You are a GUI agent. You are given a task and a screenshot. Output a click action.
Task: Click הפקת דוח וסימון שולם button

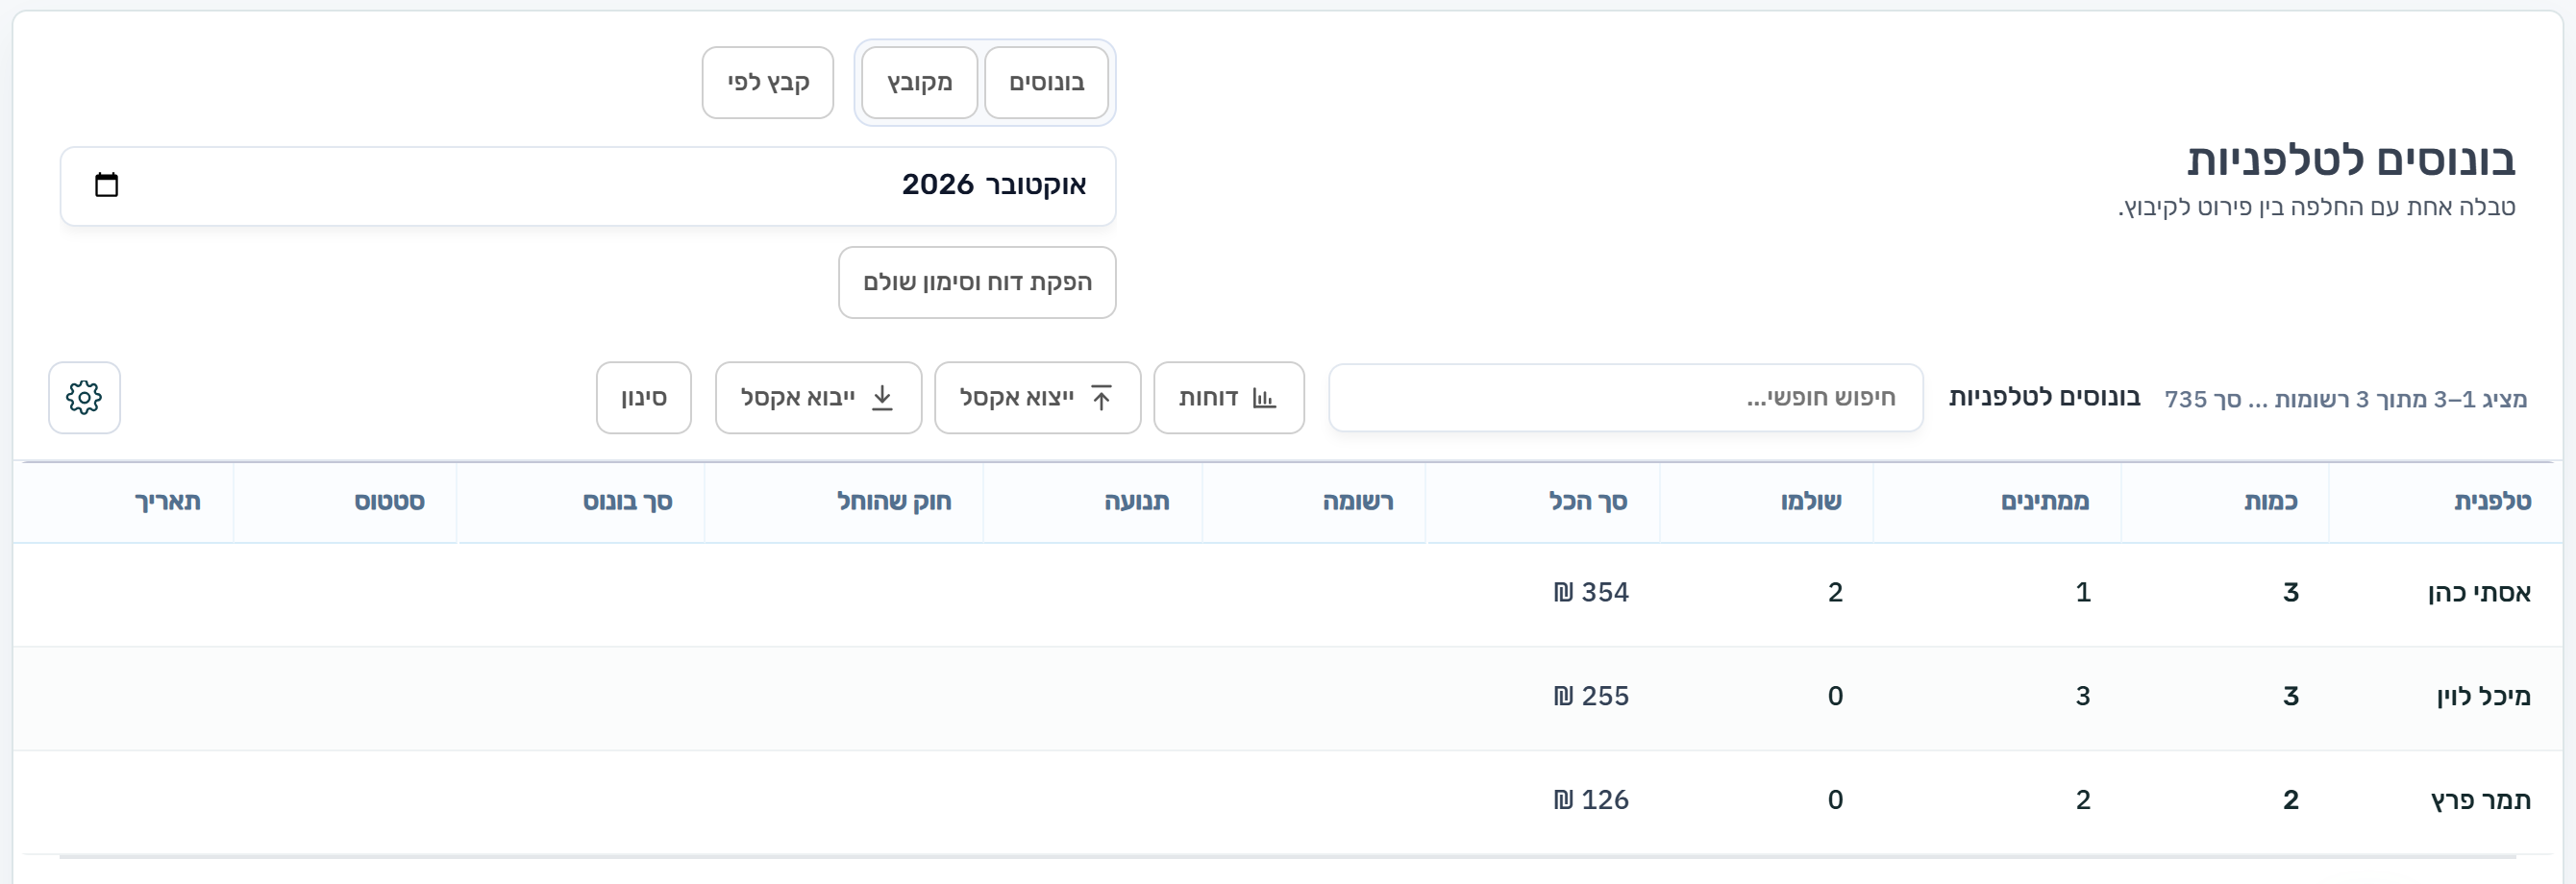(977, 282)
